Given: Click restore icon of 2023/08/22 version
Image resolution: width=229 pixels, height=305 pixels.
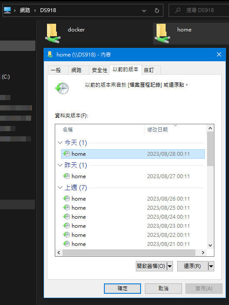Looking at the screenshot, I should (x=66, y=235).
